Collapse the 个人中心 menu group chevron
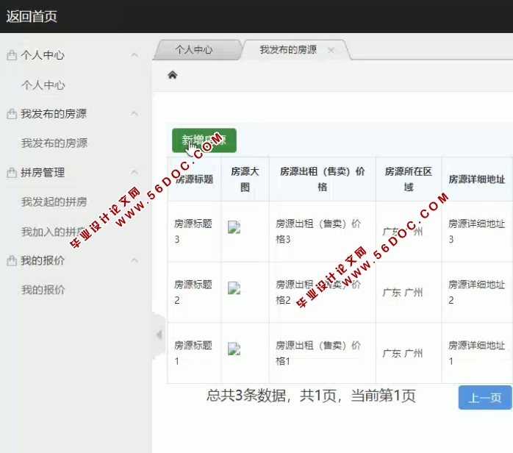513x453 pixels. [x=134, y=54]
